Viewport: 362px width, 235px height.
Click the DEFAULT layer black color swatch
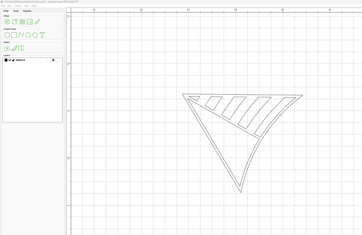pos(6,60)
